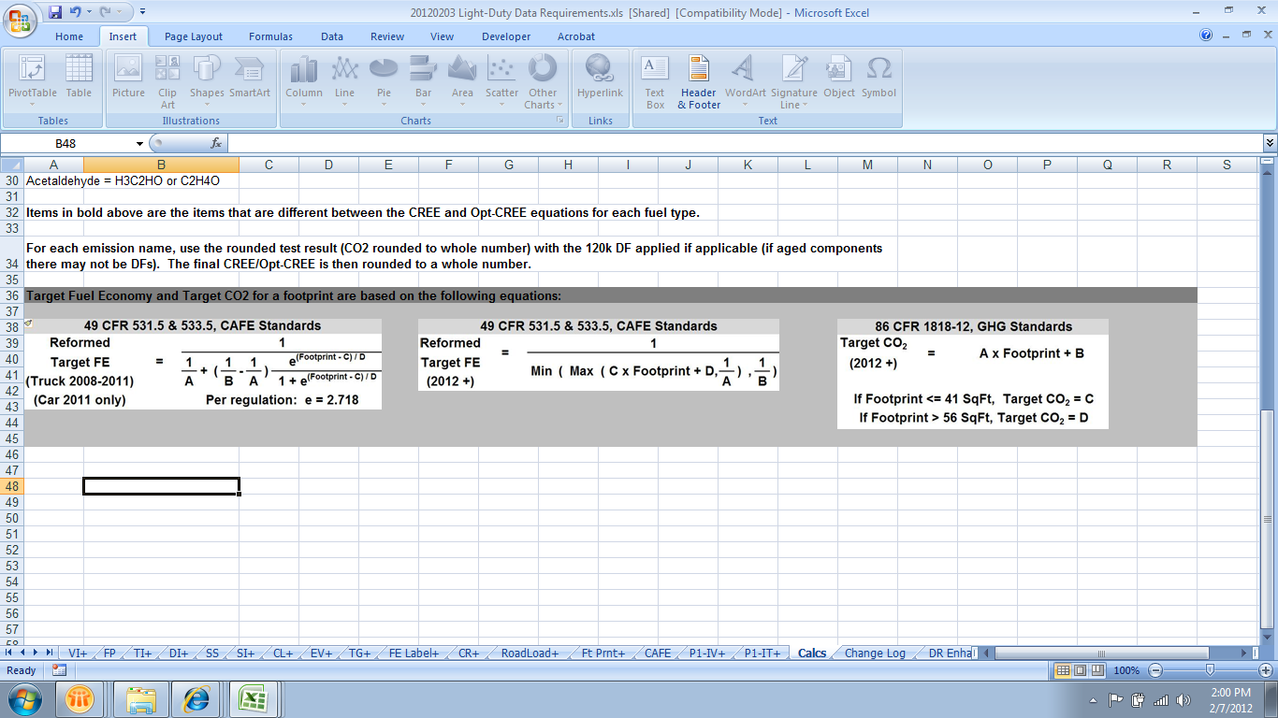Open the Formulas ribbon tab

pos(270,36)
